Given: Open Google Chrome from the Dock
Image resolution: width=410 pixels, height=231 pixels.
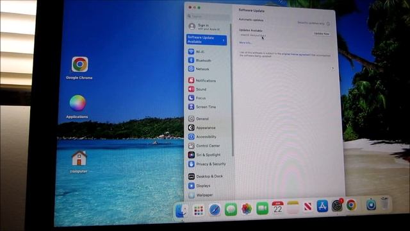Looking at the screenshot, I should click(352, 205).
